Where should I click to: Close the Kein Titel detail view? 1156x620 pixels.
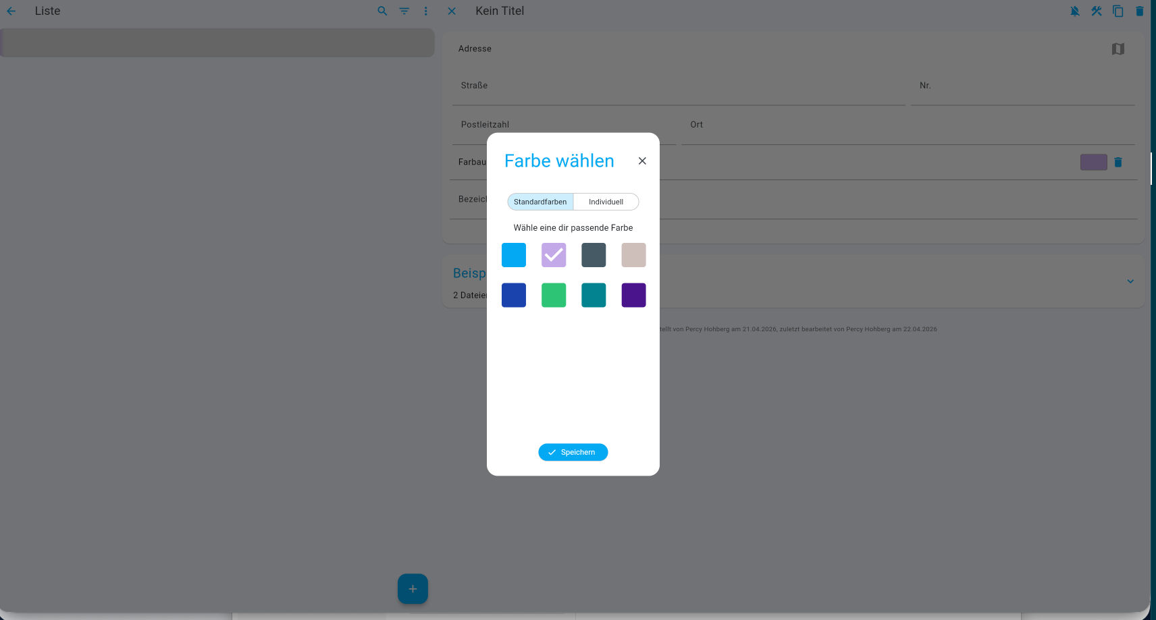[x=452, y=11]
